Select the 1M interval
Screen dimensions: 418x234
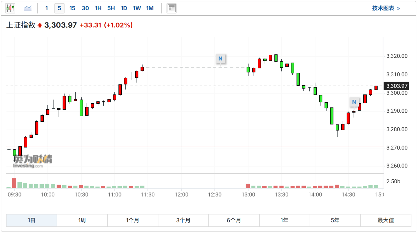(150, 8)
